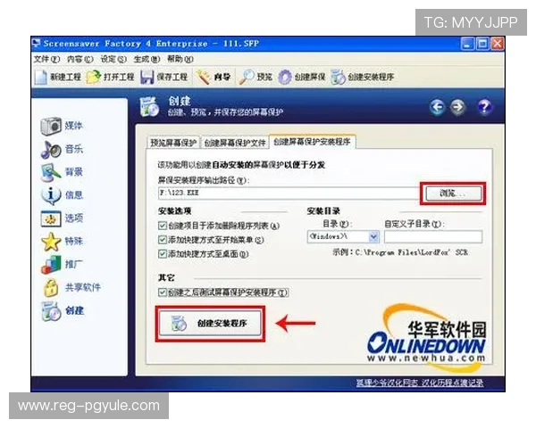
Task: Select the 选项 options sidebar icon
Action: (51, 218)
